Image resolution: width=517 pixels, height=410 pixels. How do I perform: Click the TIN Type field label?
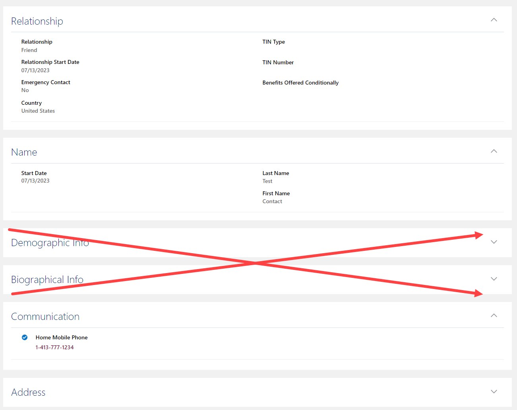273,42
